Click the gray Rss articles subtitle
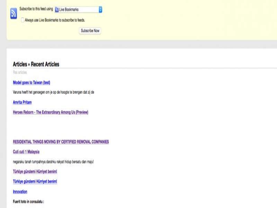The image size is (277, 208). pyautogui.click(x=20, y=72)
